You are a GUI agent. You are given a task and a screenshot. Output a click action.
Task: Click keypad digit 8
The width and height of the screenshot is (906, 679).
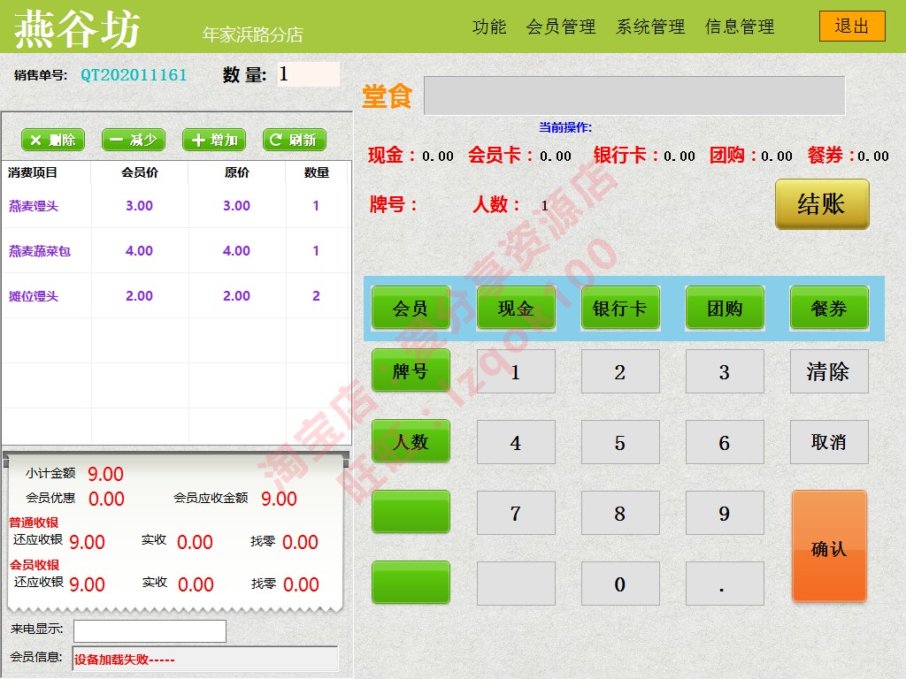pos(620,513)
